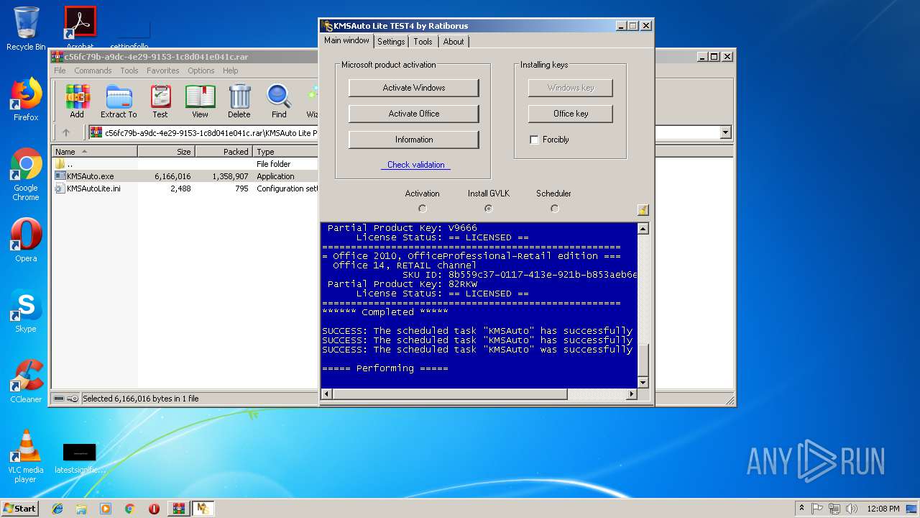This screenshot has width=920, height=518.
Task: Sort WinRAR list by Type column
Action: pos(285,152)
